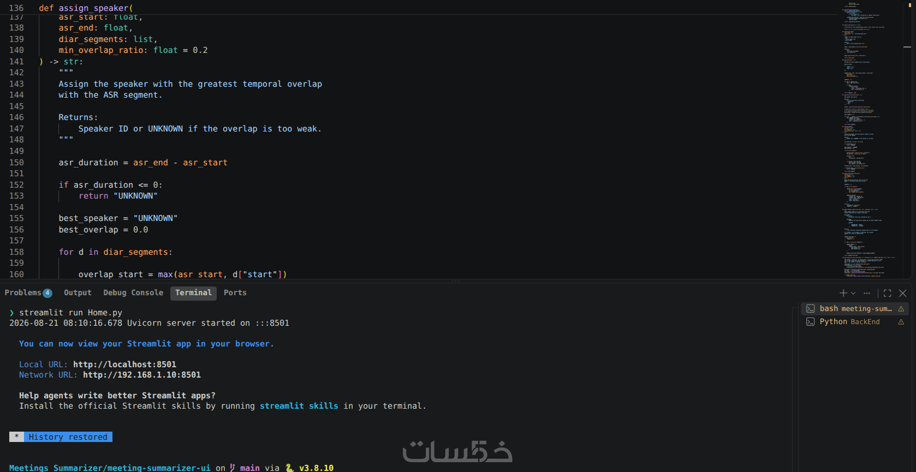Place cursor on the diar_segments: list parameter

click(x=108, y=39)
